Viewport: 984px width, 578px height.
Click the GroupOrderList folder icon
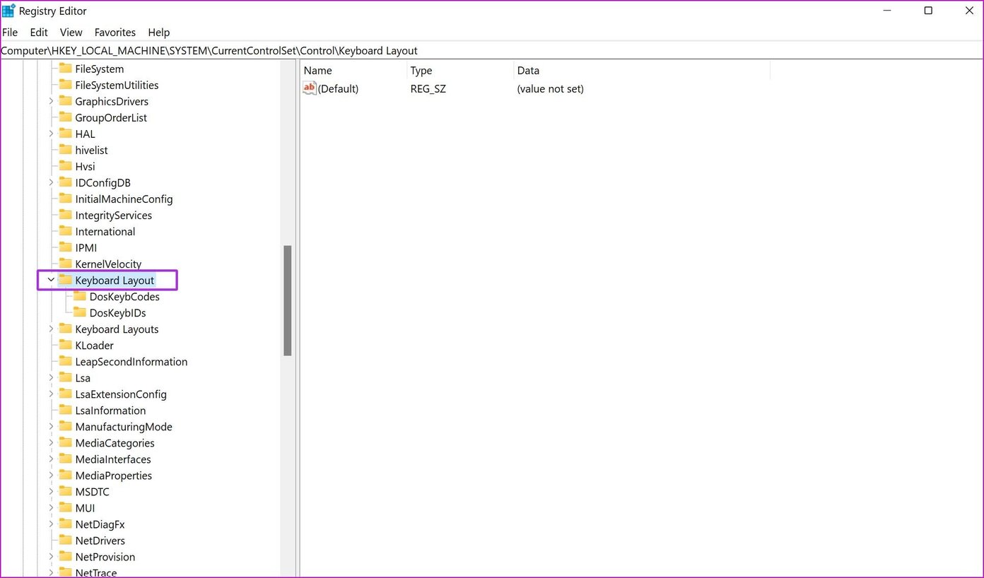pos(65,117)
